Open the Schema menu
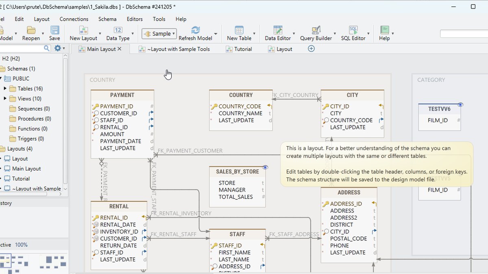 pos(107,19)
